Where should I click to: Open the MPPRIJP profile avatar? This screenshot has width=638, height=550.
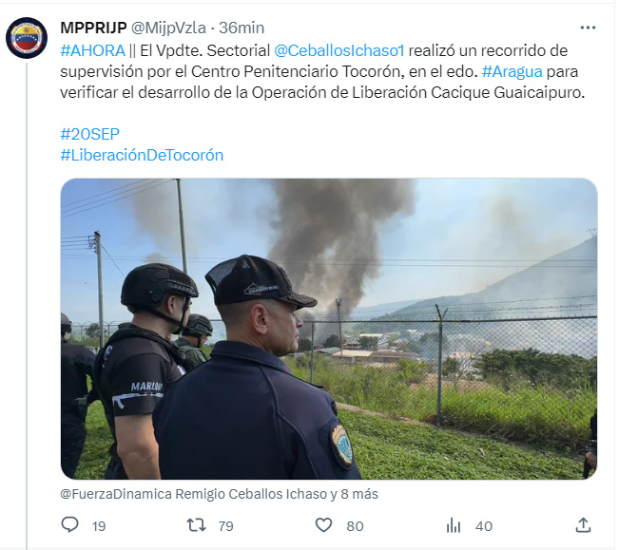pyautogui.click(x=27, y=38)
